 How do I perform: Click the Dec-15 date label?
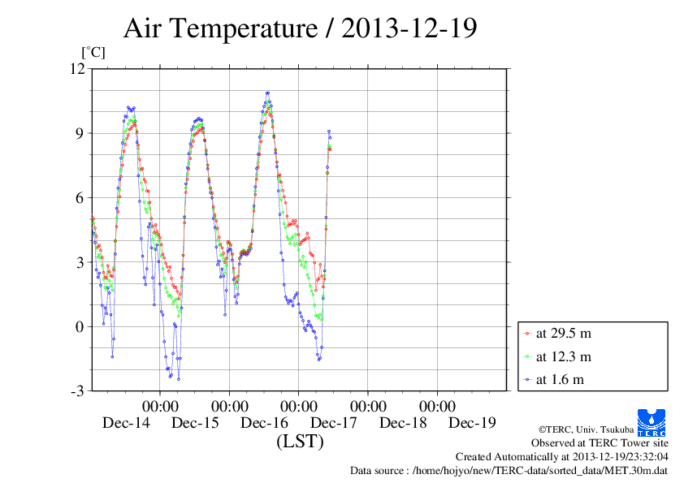[x=195, y=422]
